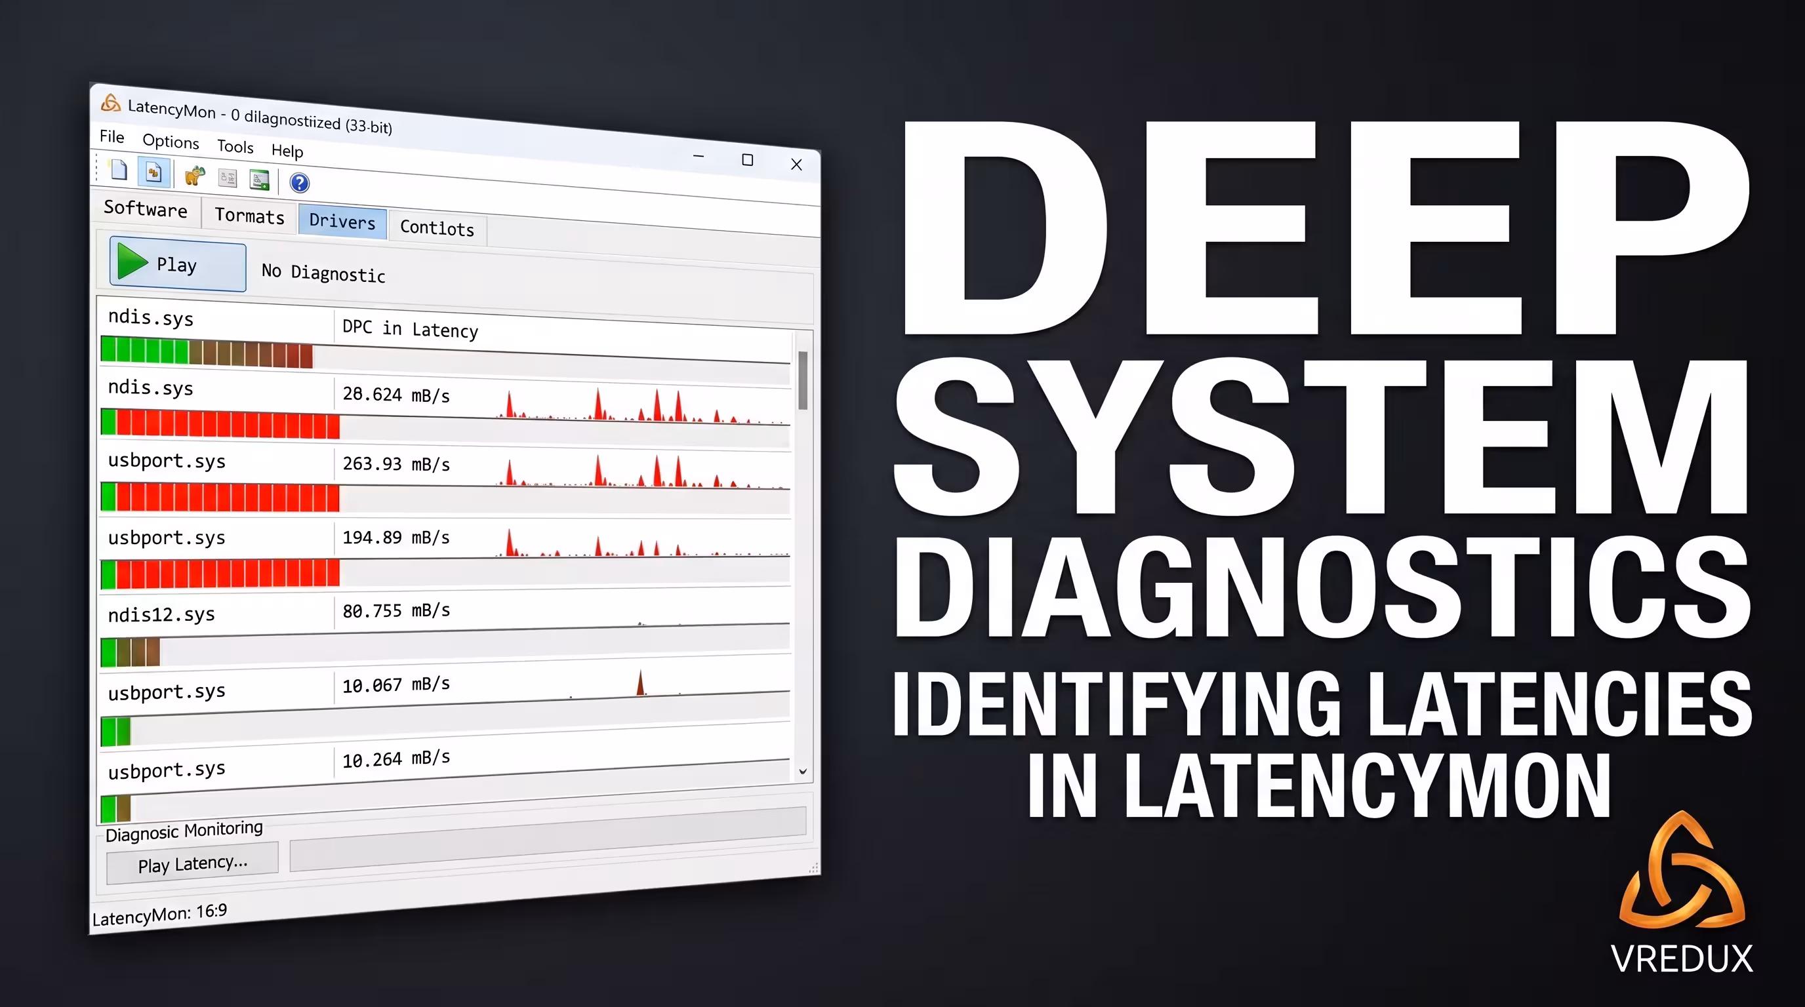Click the highlighted copy report toolbar icon
Image resolution: width=1805 pixels, height=1007 pixels.
154,172
